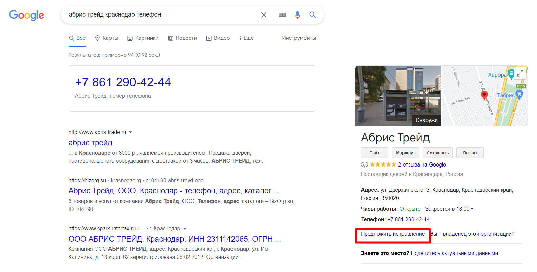Click Вы – владелец этой организации link
The width and height of the screenshot is (537, 272).
[472, 234]
